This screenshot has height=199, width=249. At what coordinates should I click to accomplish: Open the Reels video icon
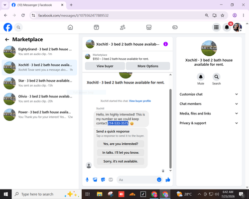pos(96,27)
